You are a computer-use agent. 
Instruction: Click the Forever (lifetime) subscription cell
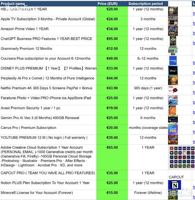coord(148,193)
